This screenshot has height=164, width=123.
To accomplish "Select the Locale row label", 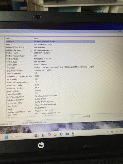I will pyautogui.click(x=10, y=109).
